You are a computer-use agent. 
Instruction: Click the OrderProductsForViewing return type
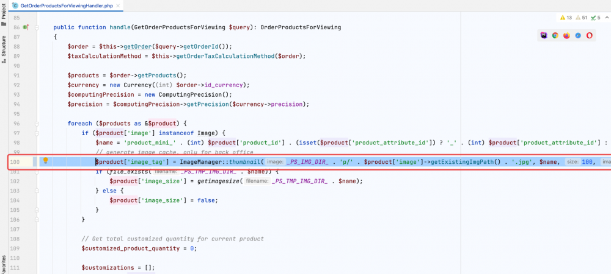click(301, 27)
